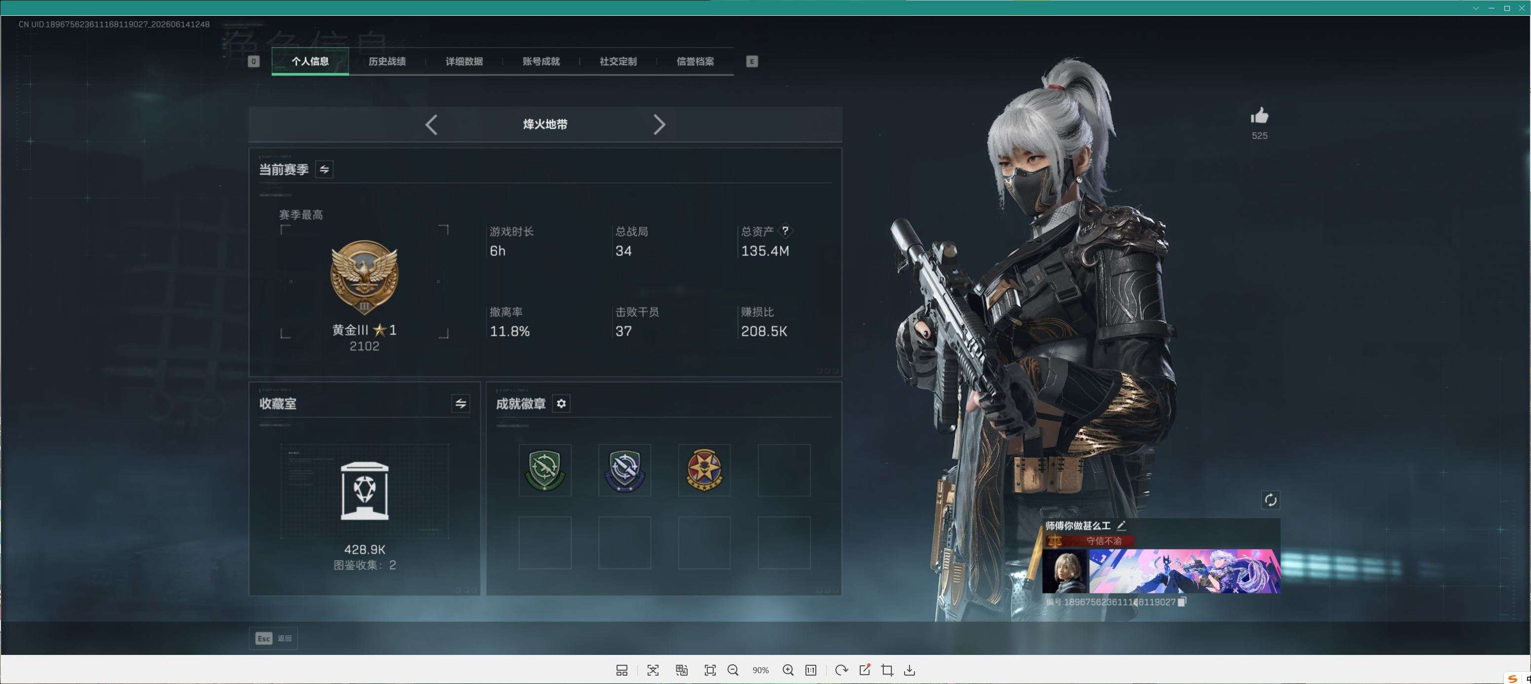The width and height of the screenshot is (1531, 684).
Task: Open the gallery layout view icon
Action: click(x=621, y=670)
